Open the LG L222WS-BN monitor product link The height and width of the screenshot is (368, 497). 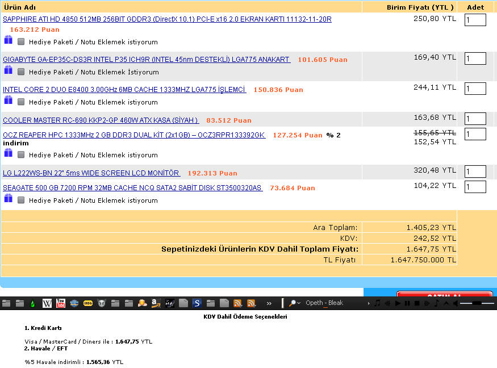coord(91,173)
